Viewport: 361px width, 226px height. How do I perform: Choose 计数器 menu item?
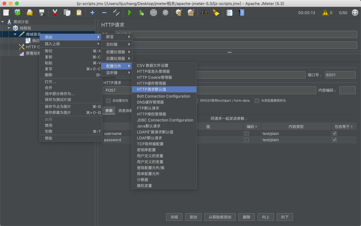164,180
